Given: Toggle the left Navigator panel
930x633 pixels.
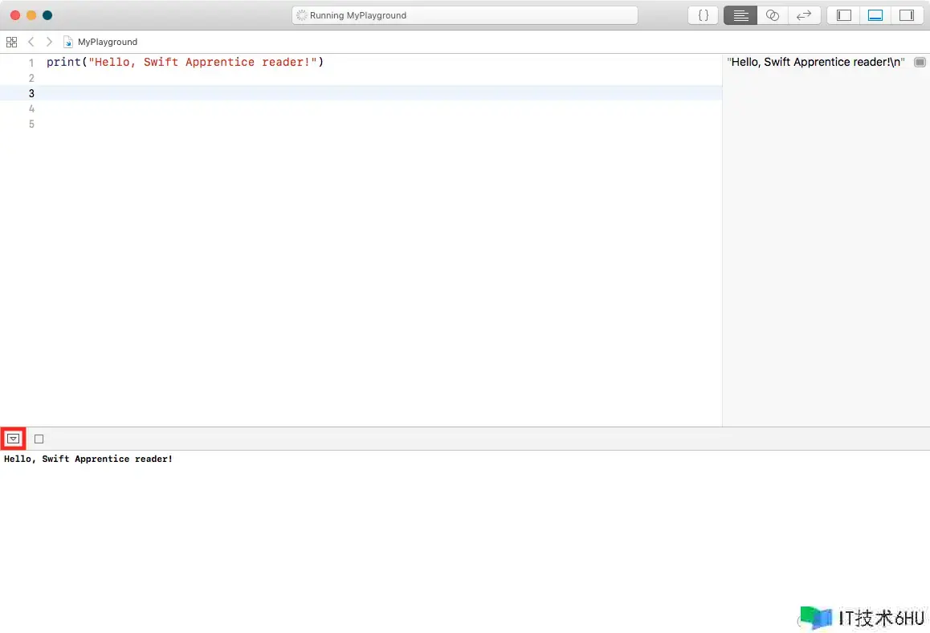Looking at the screenshot, I should pos(844,15).
